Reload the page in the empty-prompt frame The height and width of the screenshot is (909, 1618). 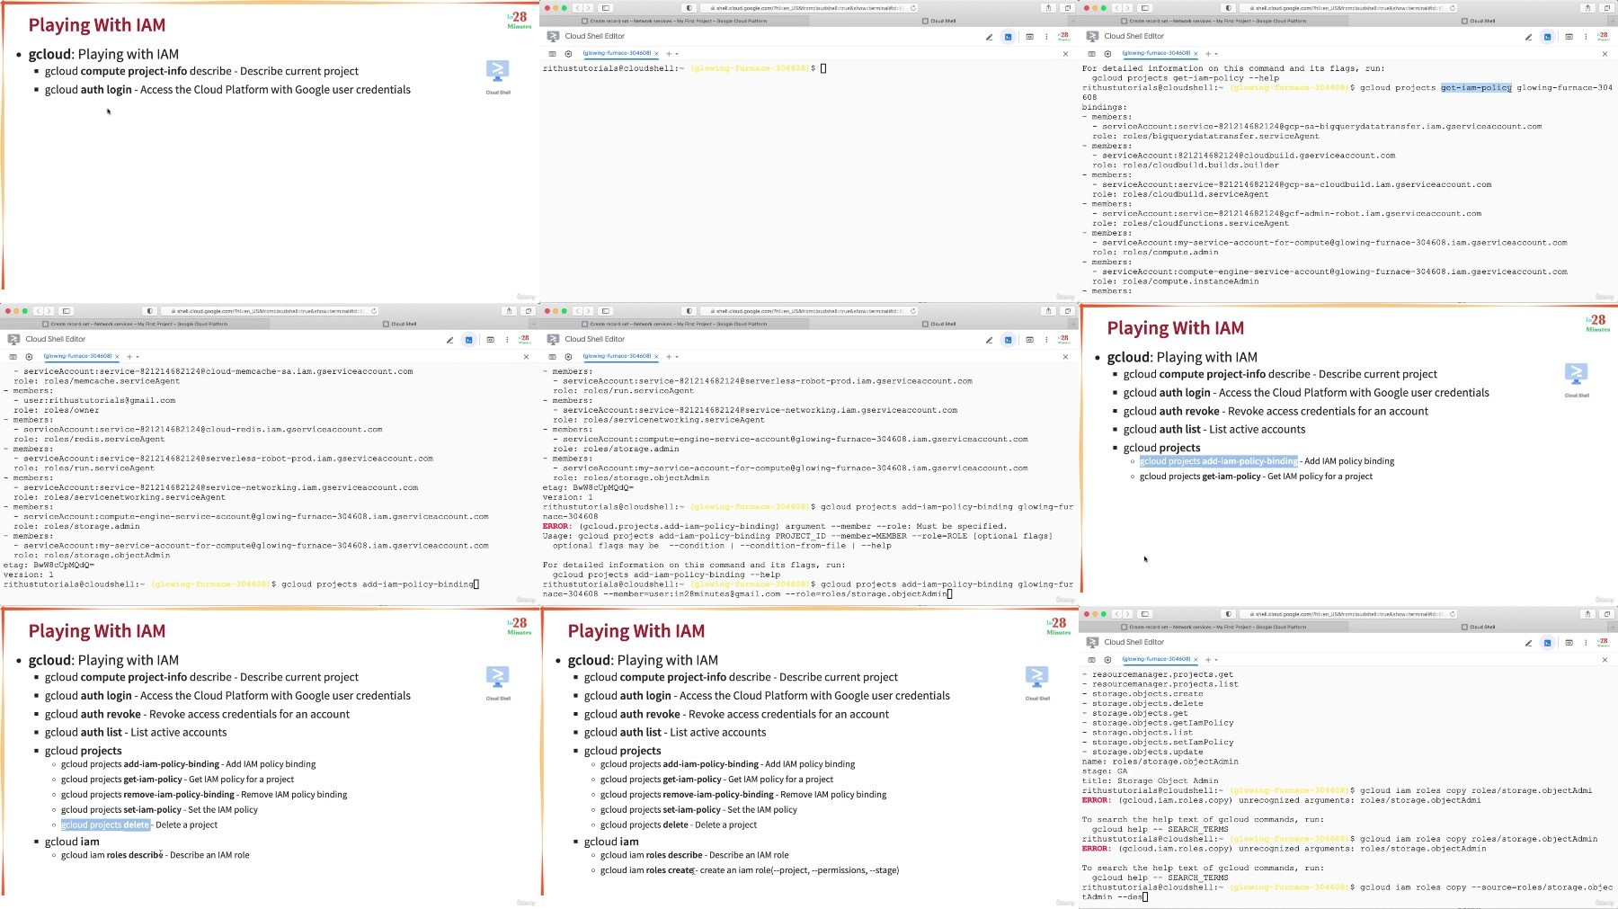pyautogui.click(x=913, y=8)
